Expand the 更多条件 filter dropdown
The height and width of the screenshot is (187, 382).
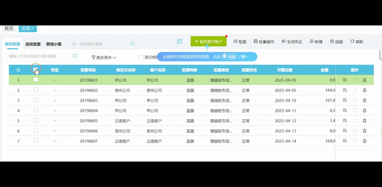[104, 58]
